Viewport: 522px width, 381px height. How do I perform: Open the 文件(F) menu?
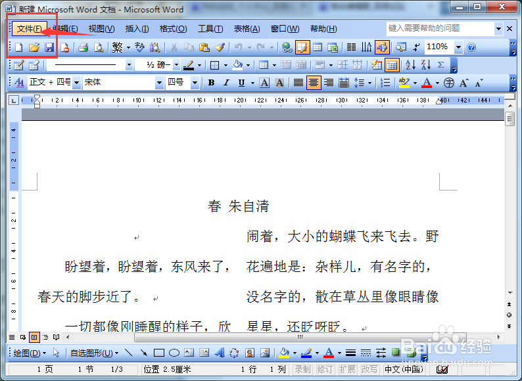click(x=30, y=29)
